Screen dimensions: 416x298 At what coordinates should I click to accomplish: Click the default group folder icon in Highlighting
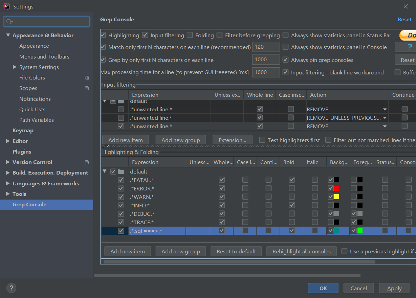click(x=121, y=171)
